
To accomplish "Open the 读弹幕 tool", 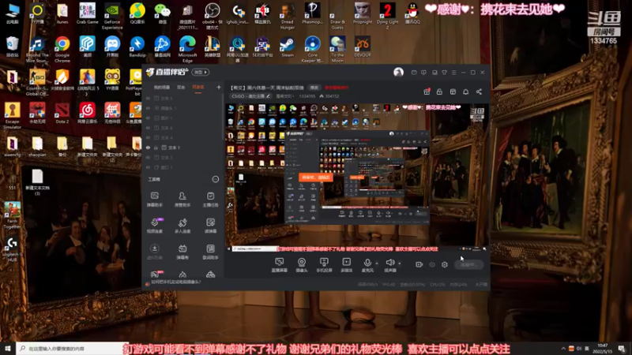I will click(210, 226).
